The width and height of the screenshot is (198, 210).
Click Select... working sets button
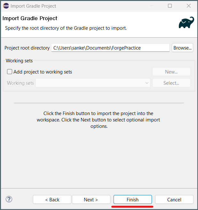tap(171, 83)
